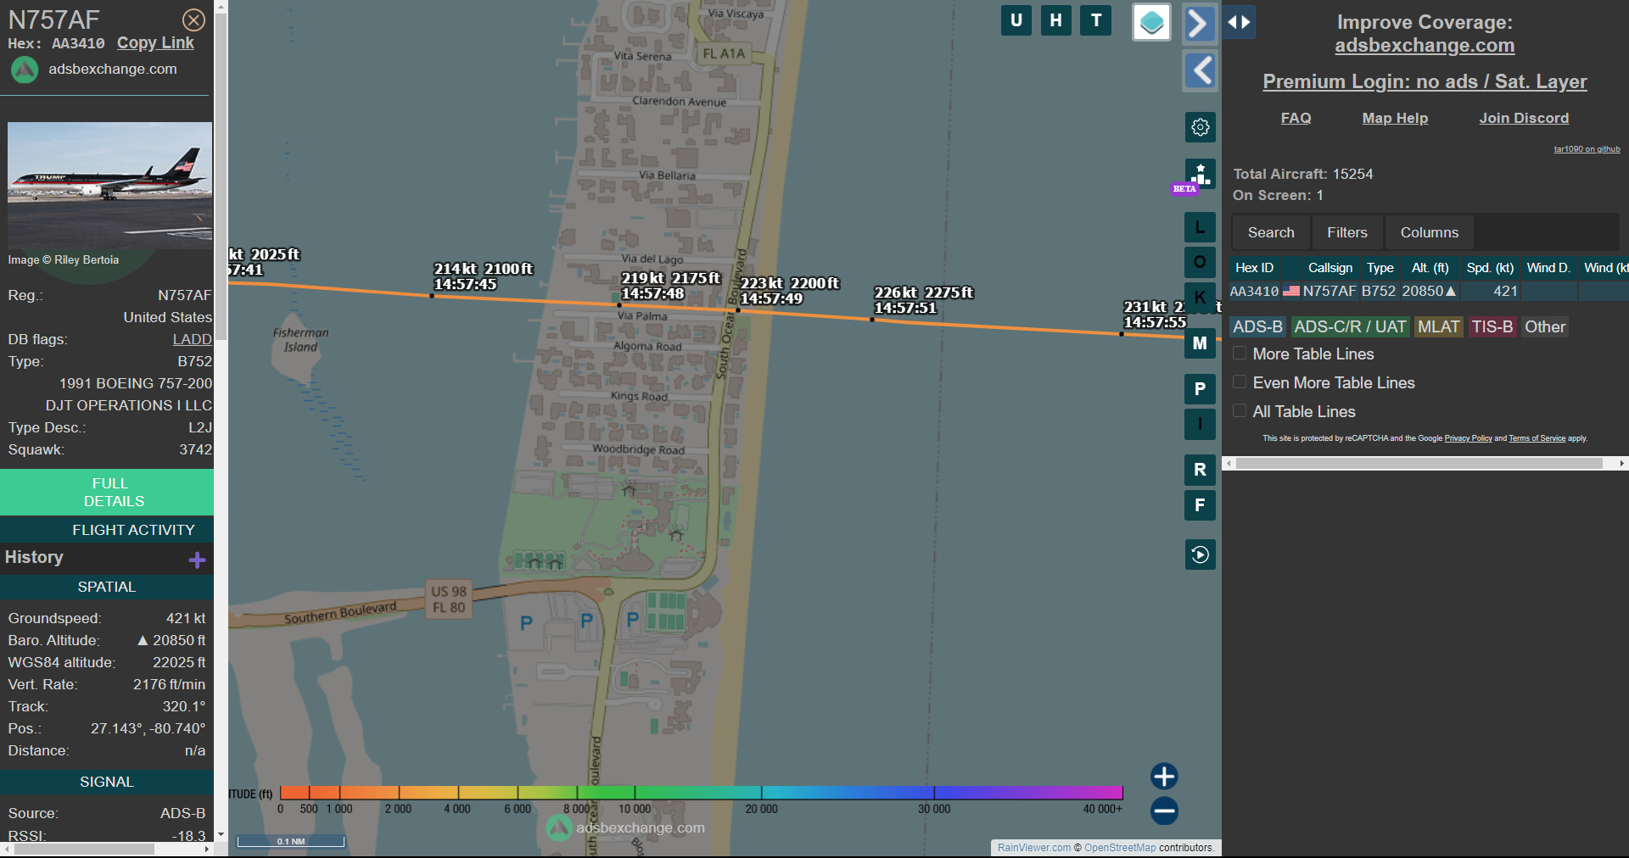The image size is (1629, 858).
Task: Click the altitude color legend bar
Action: point(702,793)
